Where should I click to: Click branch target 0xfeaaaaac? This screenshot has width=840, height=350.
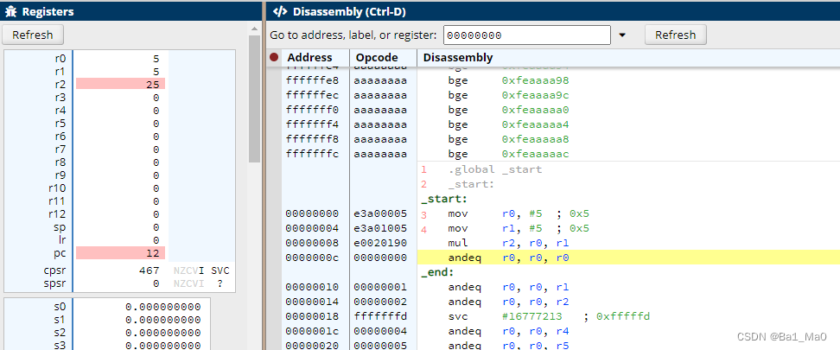[535, 155]
